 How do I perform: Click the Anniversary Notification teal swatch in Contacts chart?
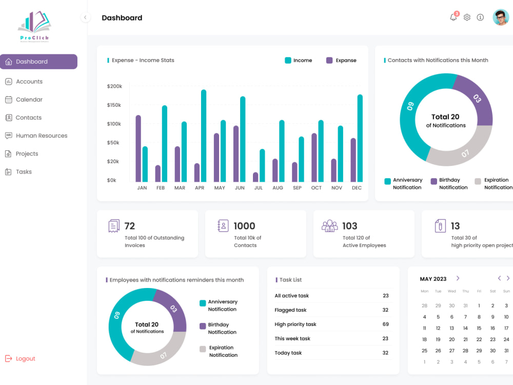tap(388, 181)
